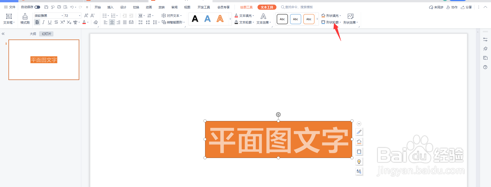Open the Insert (插入) tab
This screenshot has height=187, width=491.
[x=110, y=7]
